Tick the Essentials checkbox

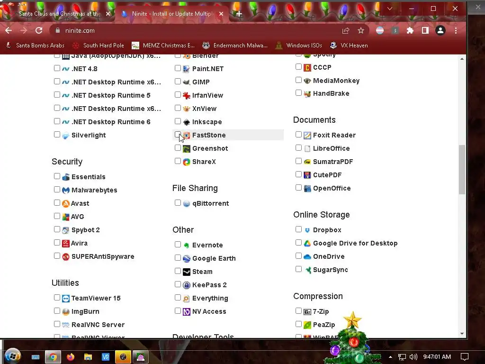[x=57, y=176]
